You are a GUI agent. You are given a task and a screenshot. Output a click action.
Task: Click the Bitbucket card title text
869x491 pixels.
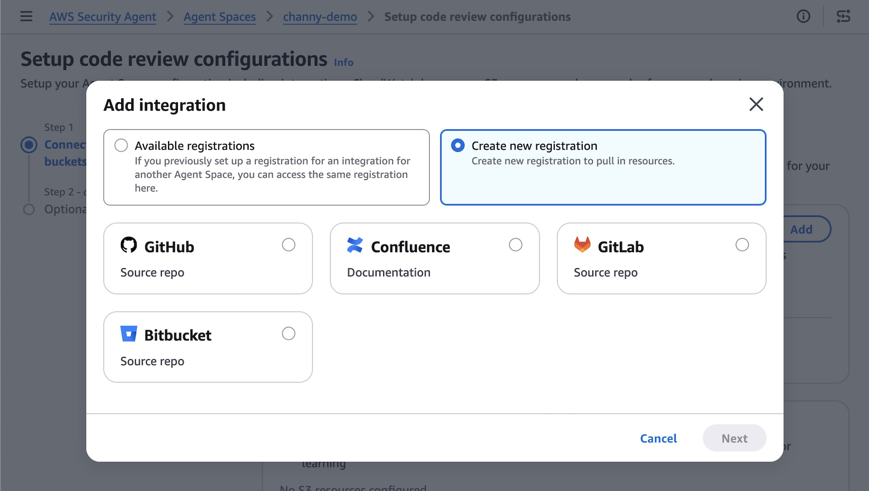click(178, 335)
